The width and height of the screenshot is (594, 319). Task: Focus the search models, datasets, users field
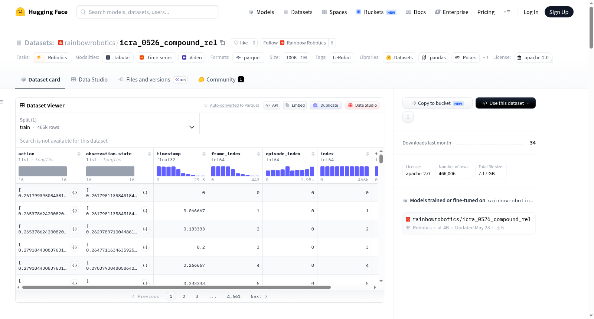pyautogui.click(x=148, y=12)
